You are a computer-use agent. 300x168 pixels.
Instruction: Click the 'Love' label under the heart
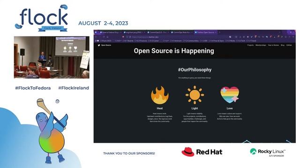coord(230,108)
